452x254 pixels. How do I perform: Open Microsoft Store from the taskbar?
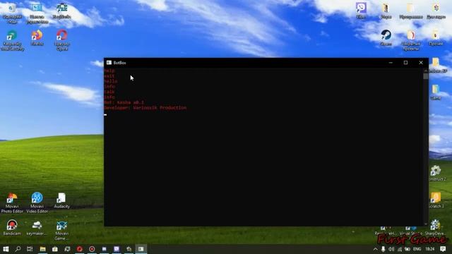55,249
